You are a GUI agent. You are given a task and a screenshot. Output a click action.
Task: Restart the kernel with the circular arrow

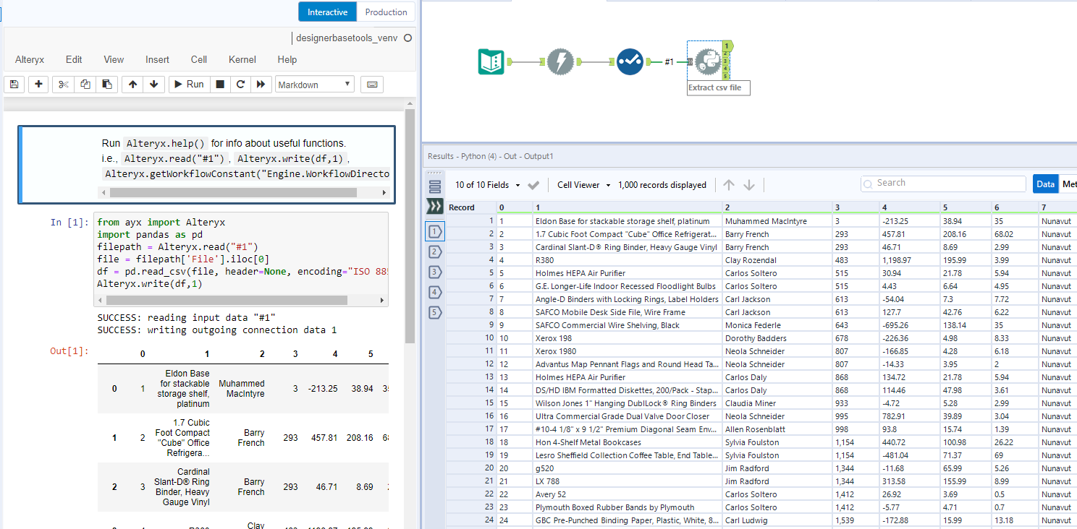(240, 85)
